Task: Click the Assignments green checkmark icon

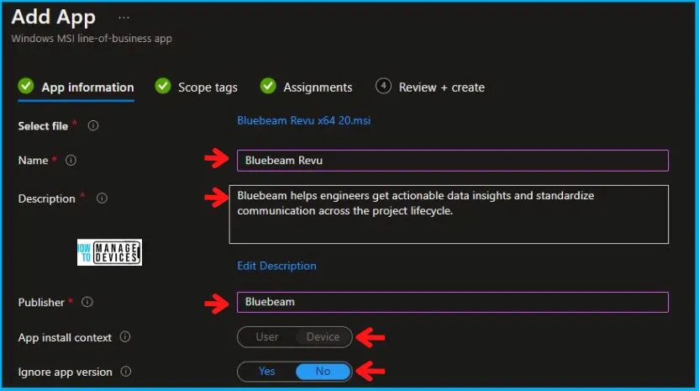Action: click(268, 86)
